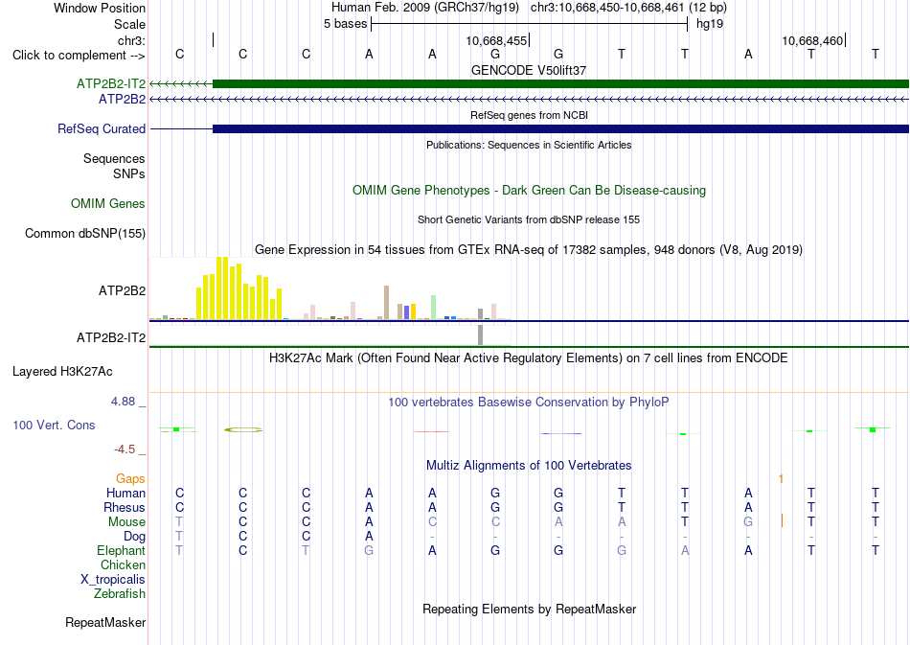
Task: Open the ATP2B2 GTEx expression bar chart
Action: point(330,288)
